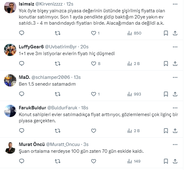187x170 pixels.
Task: Reply to Isimsiz's tweet
Action: pos(22,33)
